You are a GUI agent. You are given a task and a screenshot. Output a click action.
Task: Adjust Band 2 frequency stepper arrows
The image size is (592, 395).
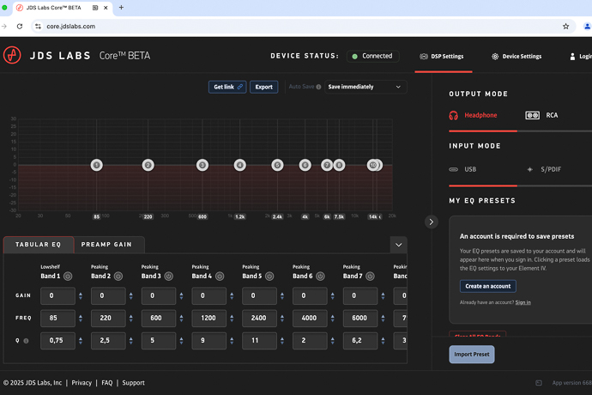131,319
